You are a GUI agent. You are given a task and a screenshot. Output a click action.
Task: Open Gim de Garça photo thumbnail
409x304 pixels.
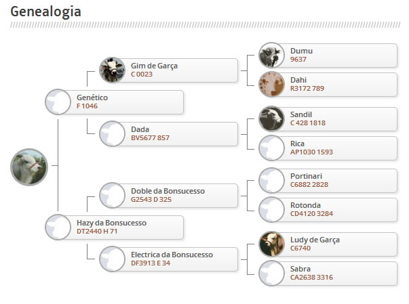112,70
